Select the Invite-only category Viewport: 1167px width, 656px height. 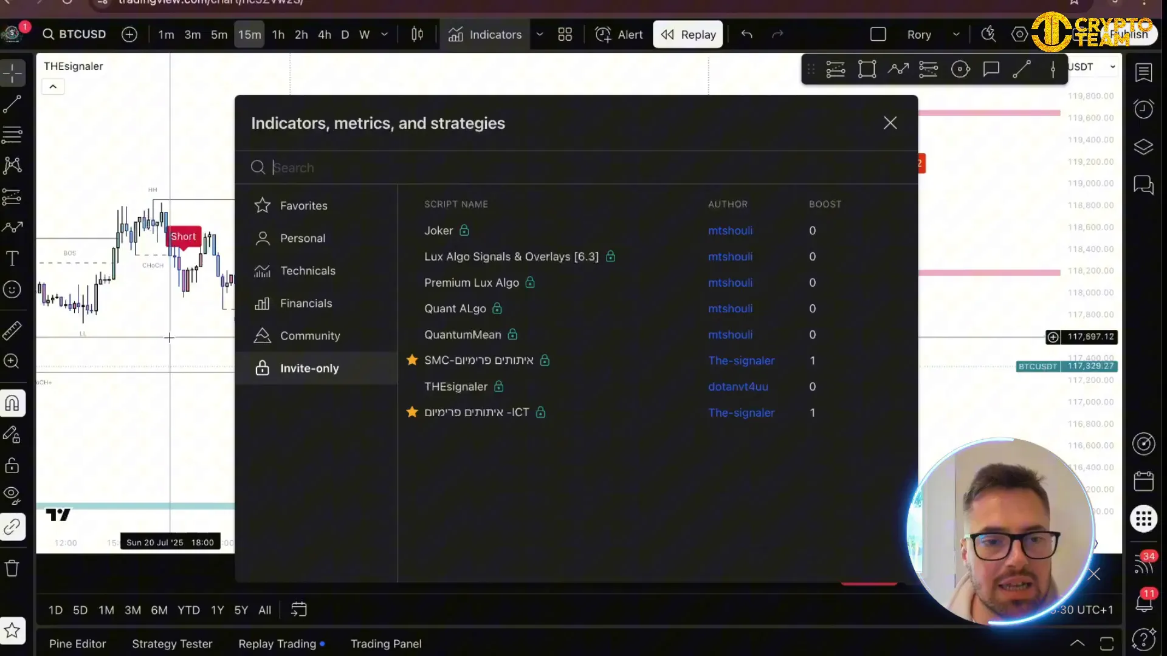pos(316,368)
